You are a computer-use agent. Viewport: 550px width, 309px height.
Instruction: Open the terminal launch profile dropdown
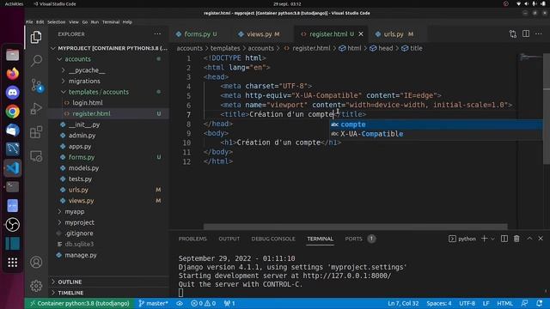[492, 239]
